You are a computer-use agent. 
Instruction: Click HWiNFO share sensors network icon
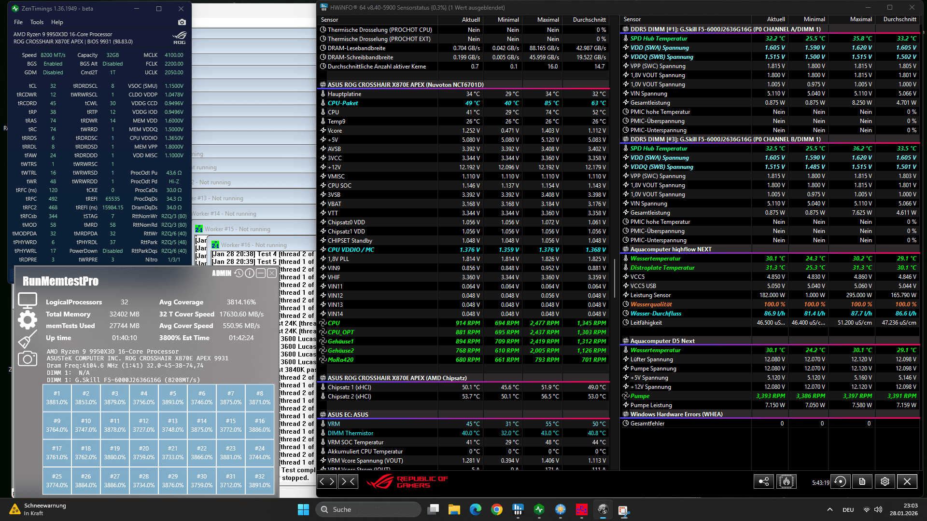764,481
